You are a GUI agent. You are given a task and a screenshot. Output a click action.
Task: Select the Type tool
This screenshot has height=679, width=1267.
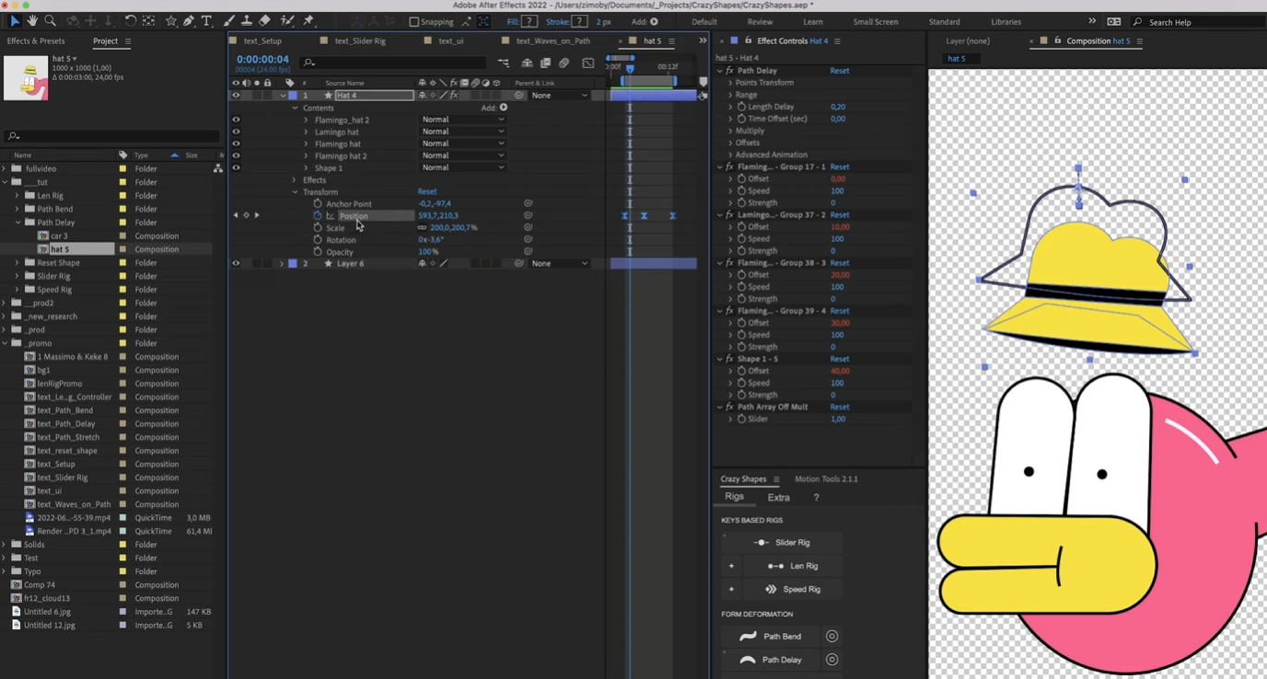pyautogui.click(x=207, y=21)
